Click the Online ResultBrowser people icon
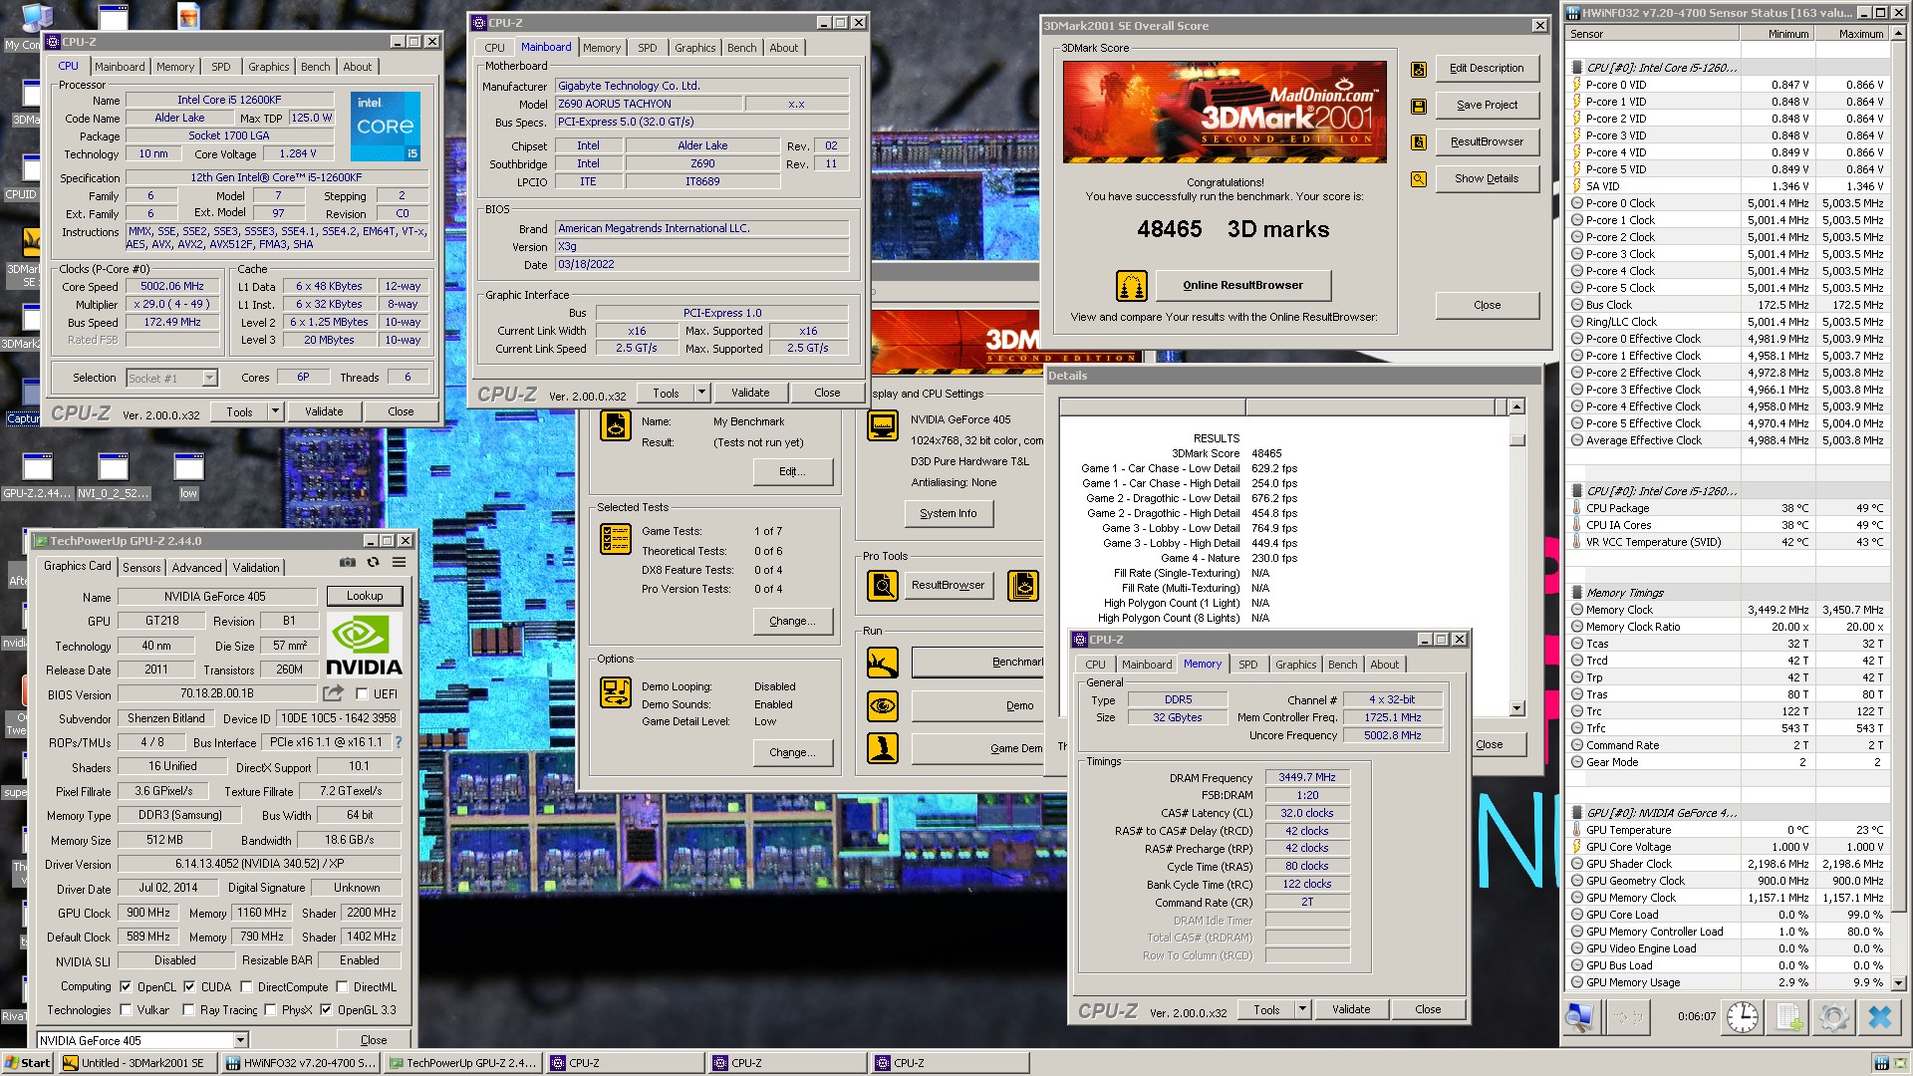The image size is (1913, 1076). tap(1132, 286)
